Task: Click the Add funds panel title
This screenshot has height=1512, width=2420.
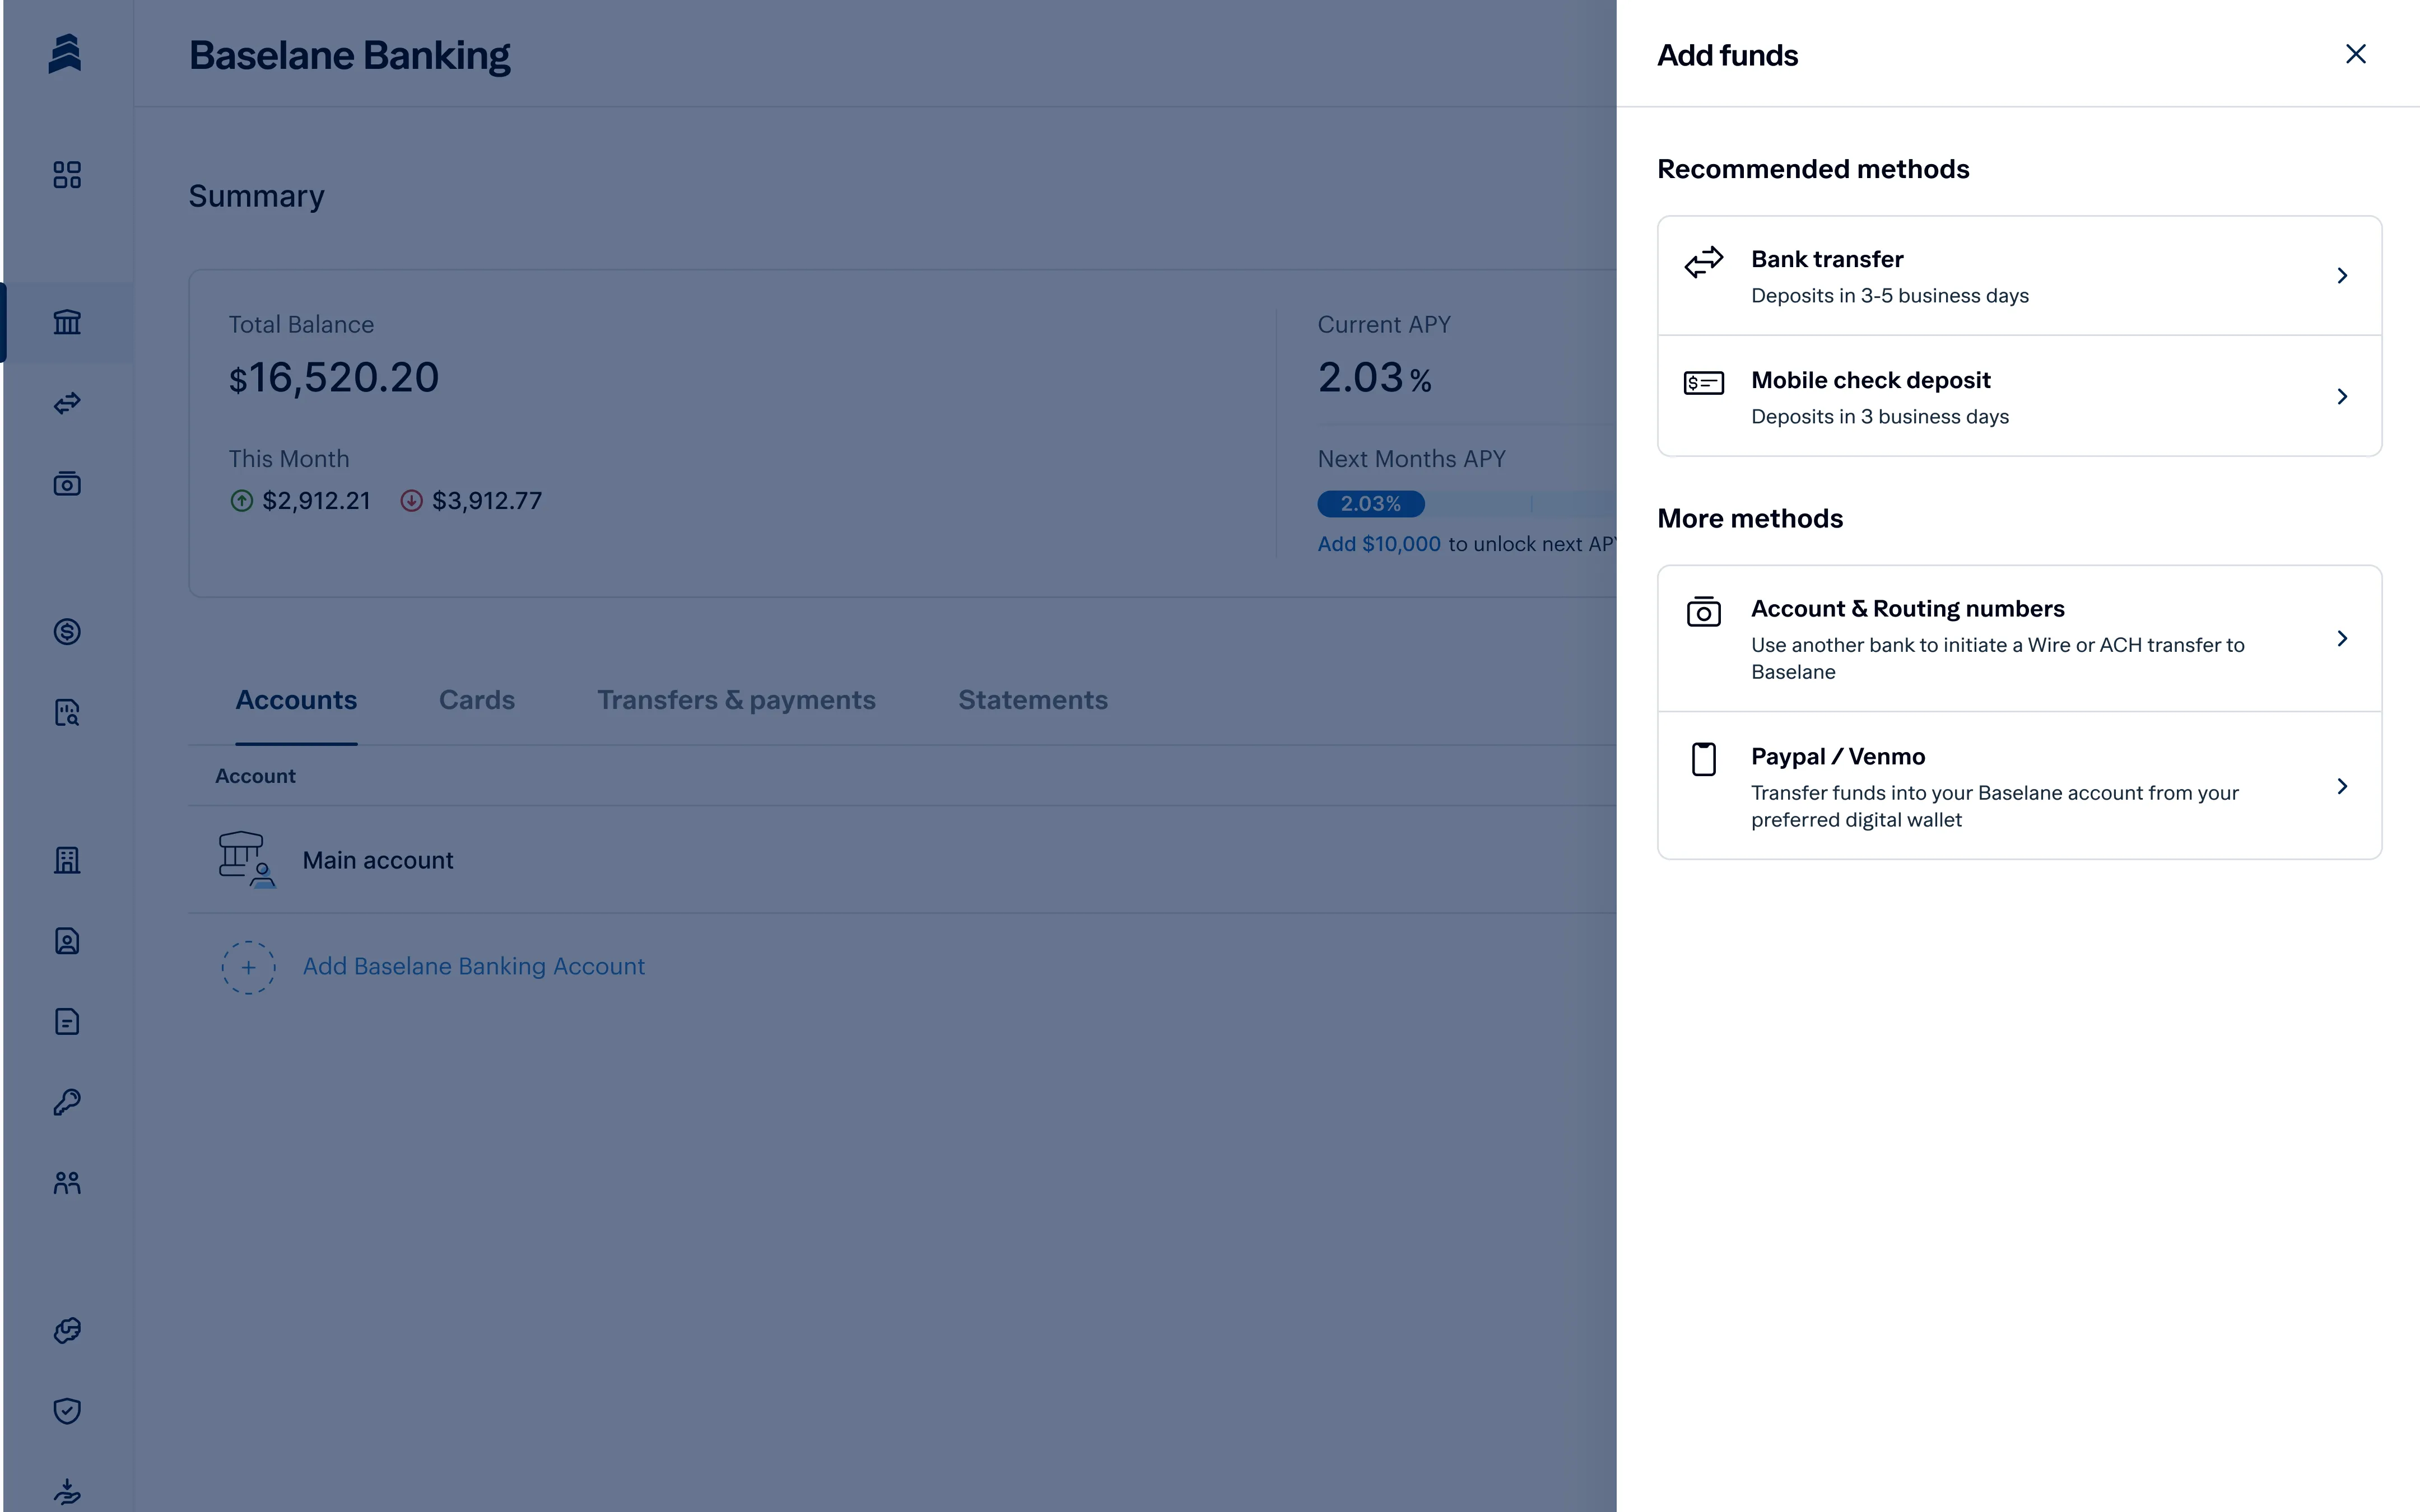Action: click(1728, 55)
